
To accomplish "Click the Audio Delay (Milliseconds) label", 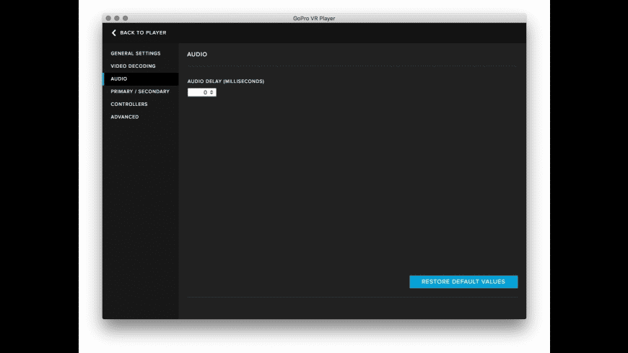I will 226,81.
